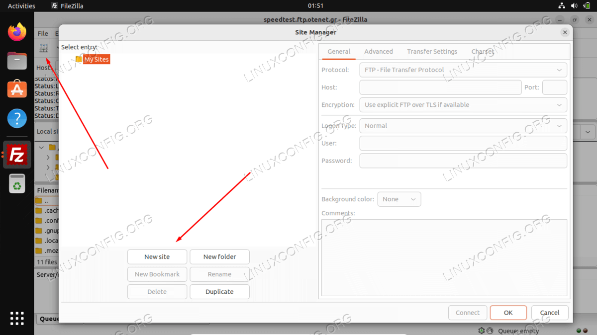Open the Help icon in the dock
The image size is (597, 335).
(17, 118)
